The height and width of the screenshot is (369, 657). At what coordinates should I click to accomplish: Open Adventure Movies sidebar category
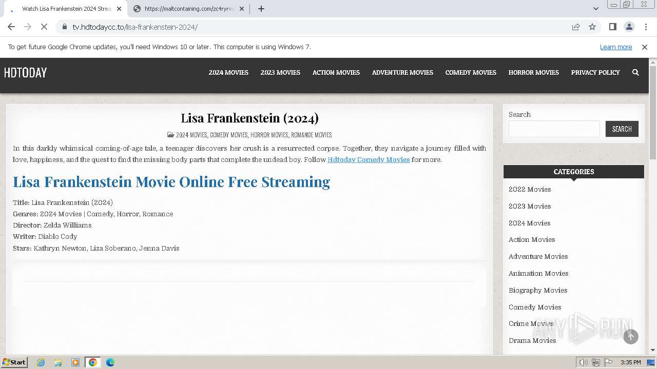538,257
